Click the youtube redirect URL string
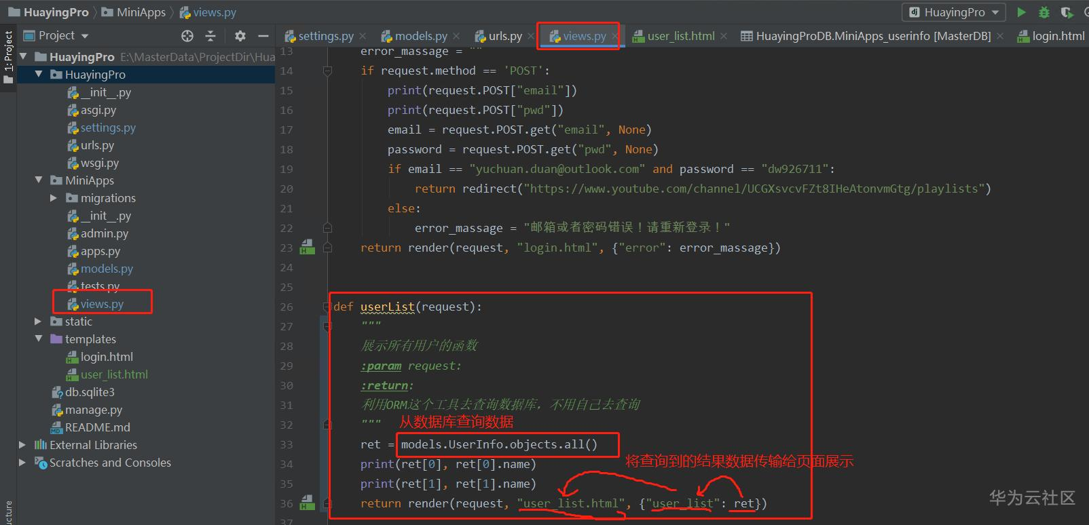 [x=754, y=189]
